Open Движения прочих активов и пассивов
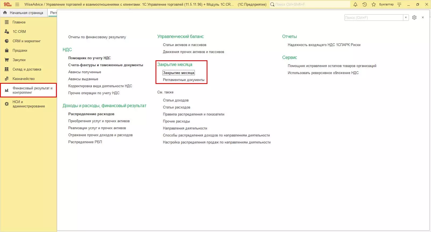 [193, 52]
